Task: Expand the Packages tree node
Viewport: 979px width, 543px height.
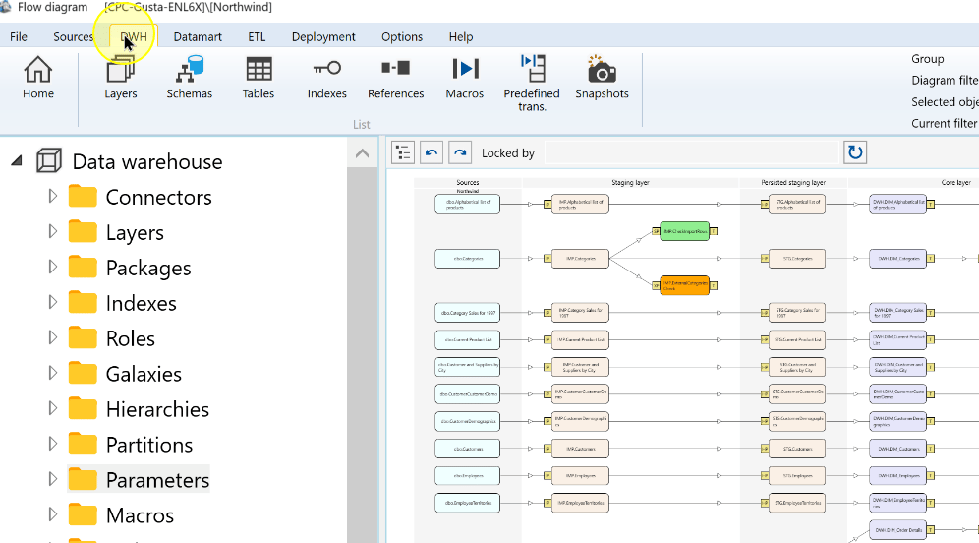Action: 52,267
